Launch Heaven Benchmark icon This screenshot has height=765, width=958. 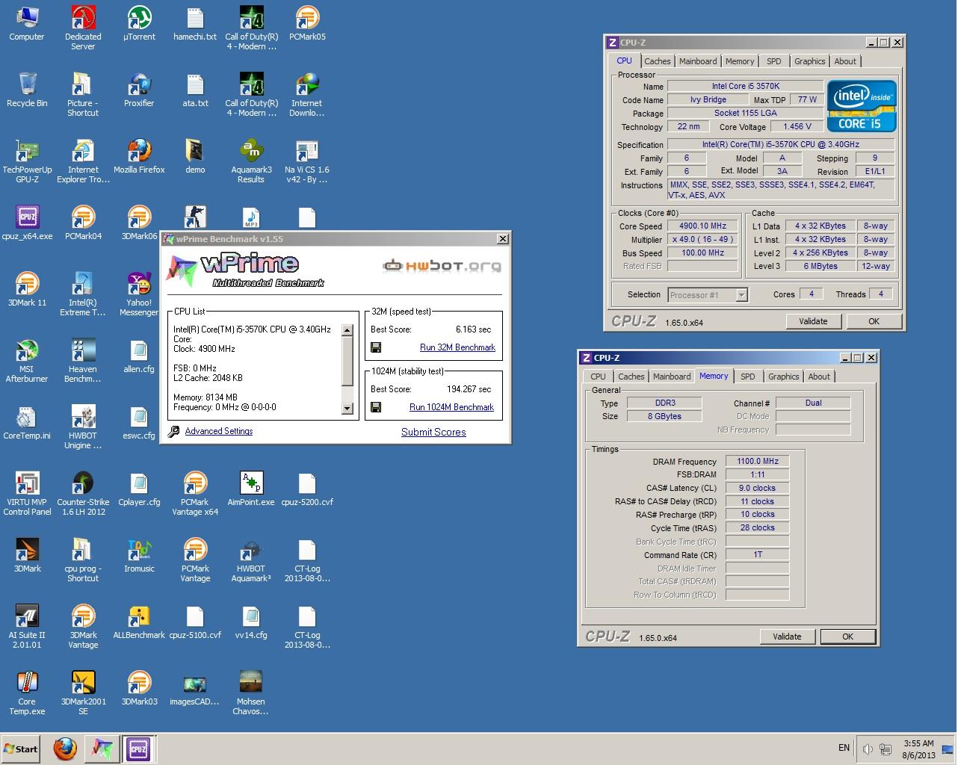pos(83,360)
